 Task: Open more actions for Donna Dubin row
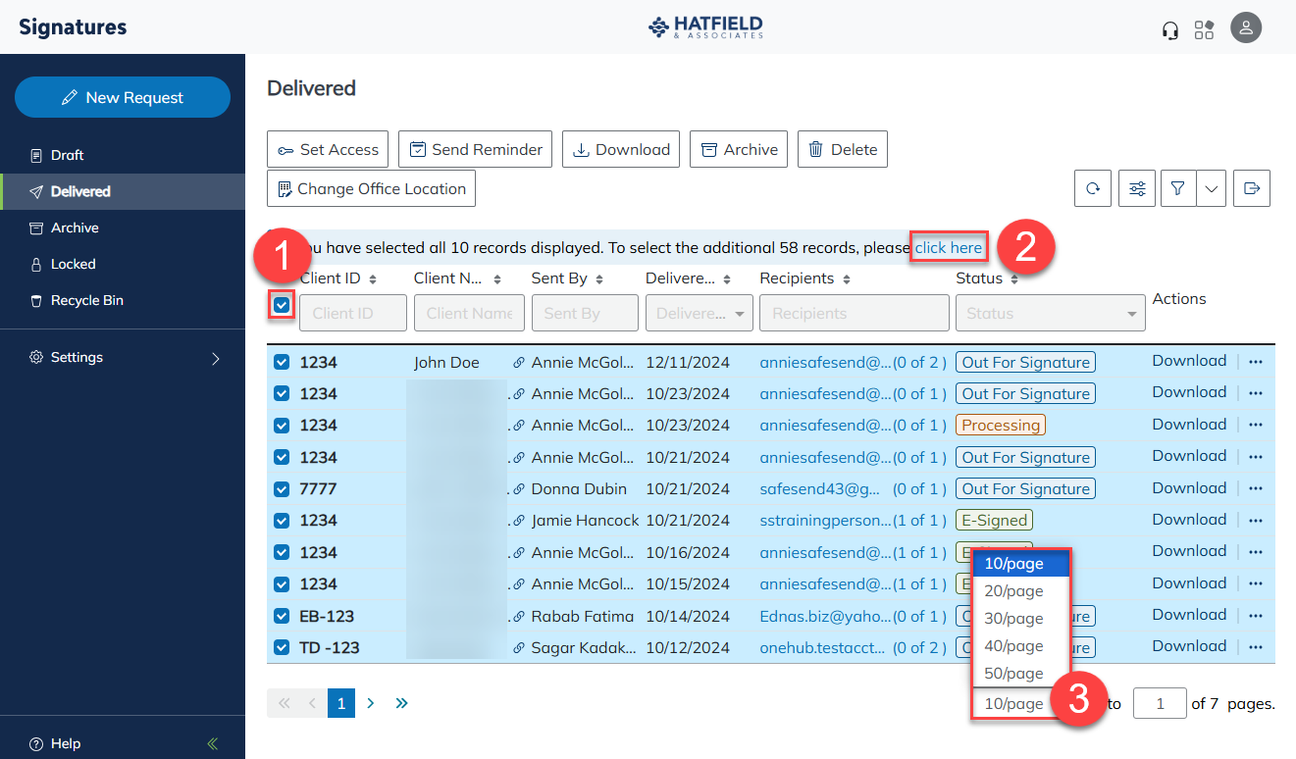click(x=1255, y=488)
